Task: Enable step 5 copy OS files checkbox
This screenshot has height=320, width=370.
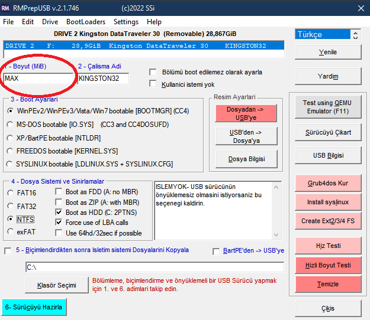Action: 8,251
